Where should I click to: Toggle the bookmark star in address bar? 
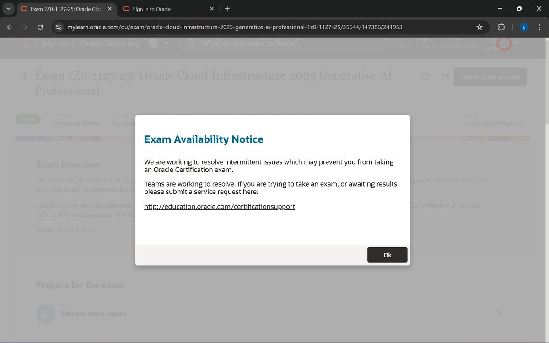[x=479, y=27]
